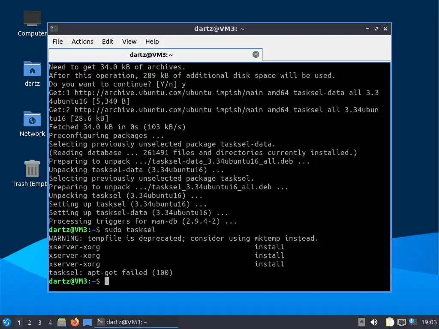Launch the file manager from the panel
Screen dimensions: 439x329
click(x=62, y=322)
